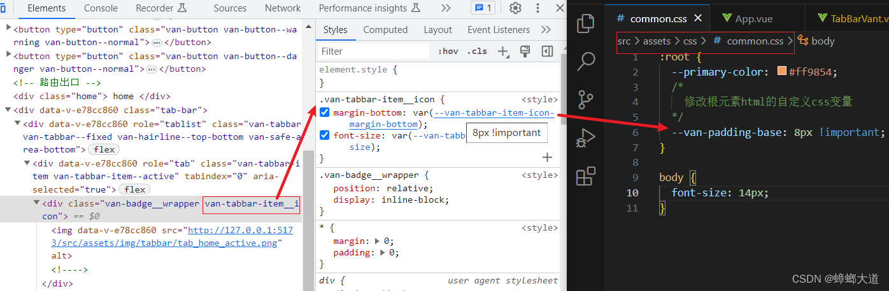Collapse the tab-bar div node

(8, 109)
